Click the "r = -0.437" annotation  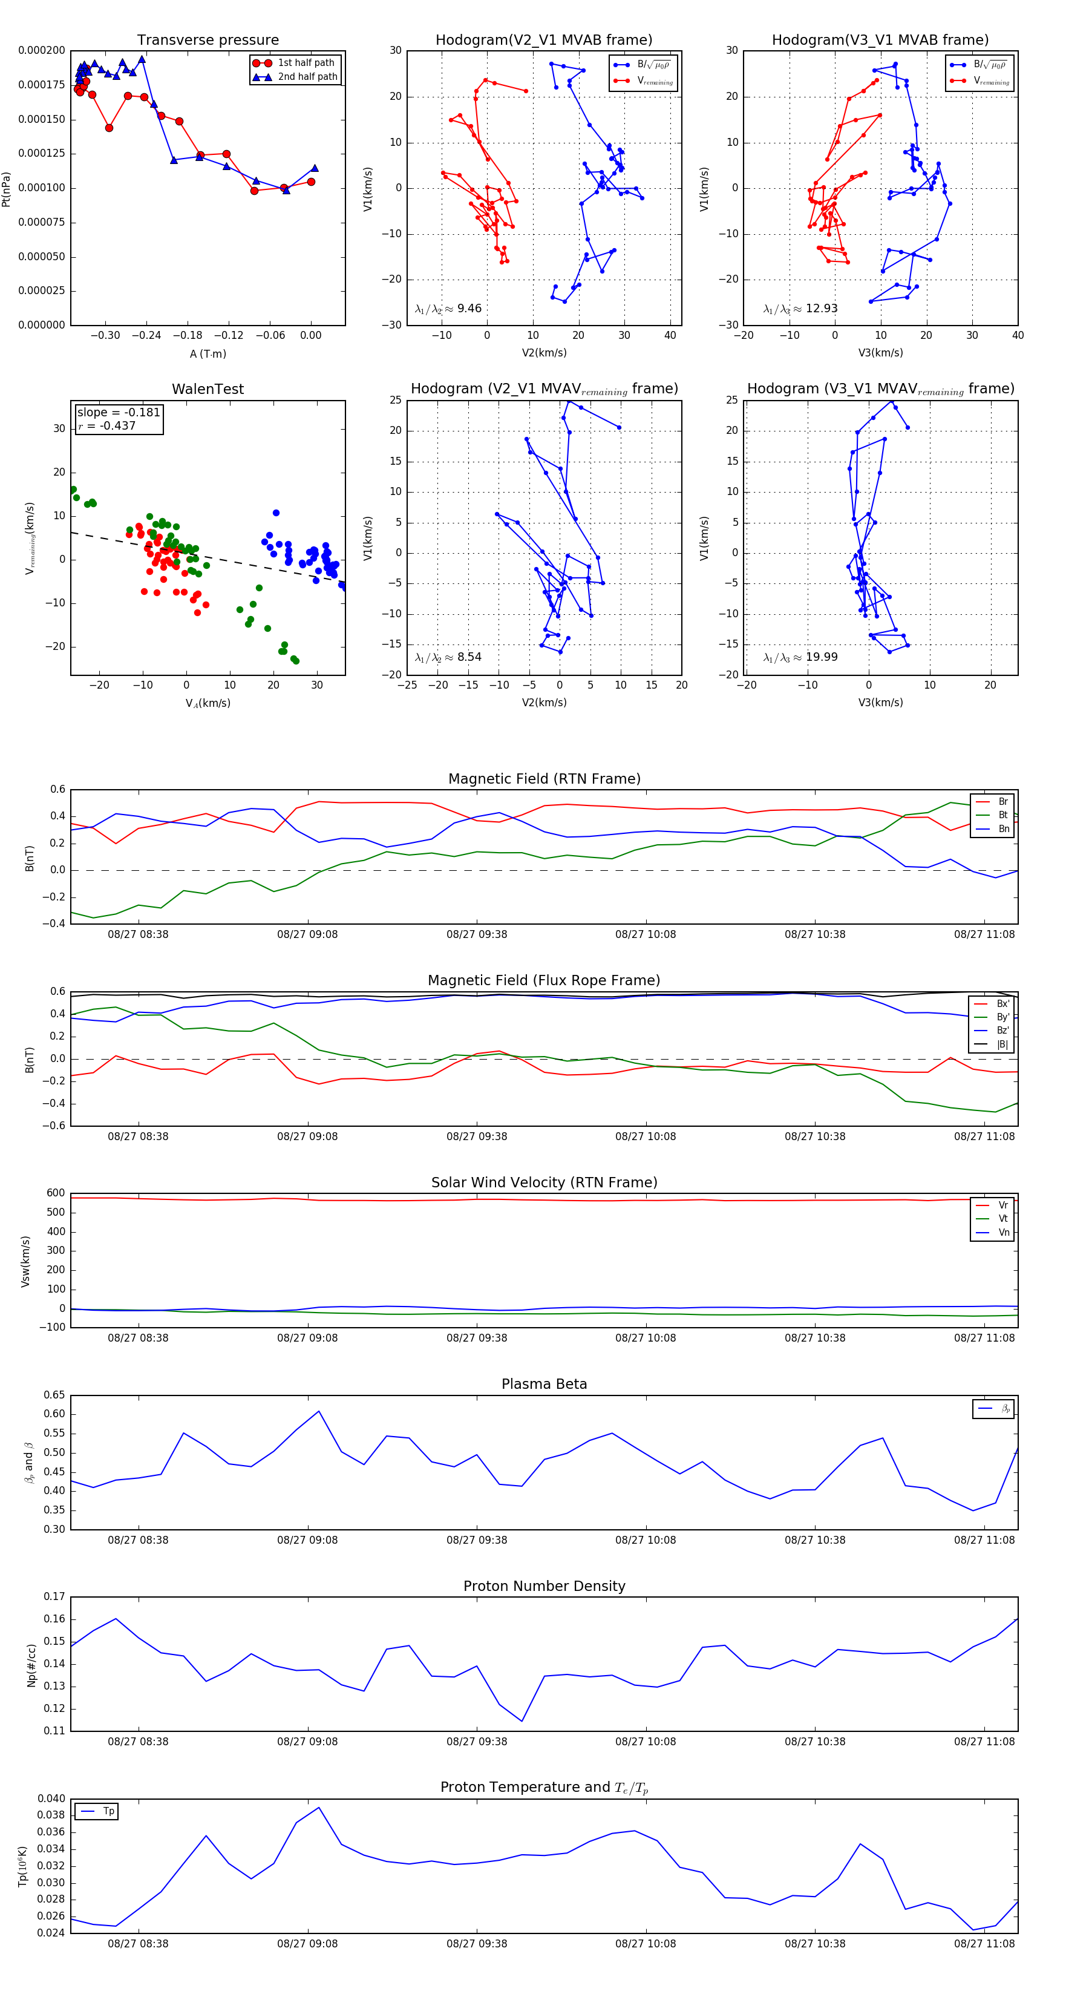point(107,425)
